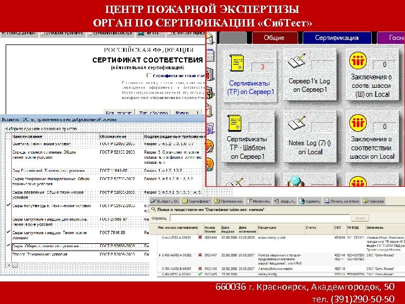405x304 pixels.
Task: Click the red X status of row 0123456
Action: coord(200,269)
